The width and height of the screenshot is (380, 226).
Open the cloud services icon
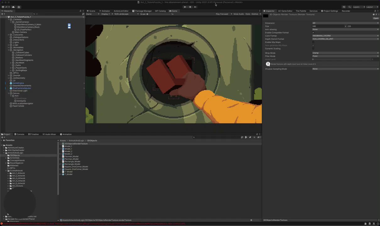pyautogui.click(x=13, y=7)
